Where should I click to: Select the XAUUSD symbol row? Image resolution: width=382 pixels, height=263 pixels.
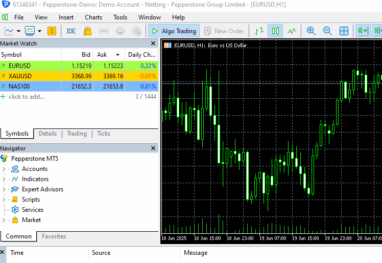point(79,76)
